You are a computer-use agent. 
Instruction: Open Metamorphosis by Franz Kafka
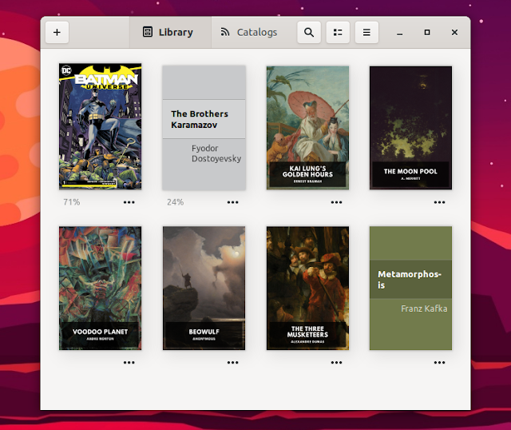410,288
